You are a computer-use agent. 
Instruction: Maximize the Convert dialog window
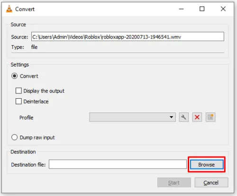(x=202, y=9)
